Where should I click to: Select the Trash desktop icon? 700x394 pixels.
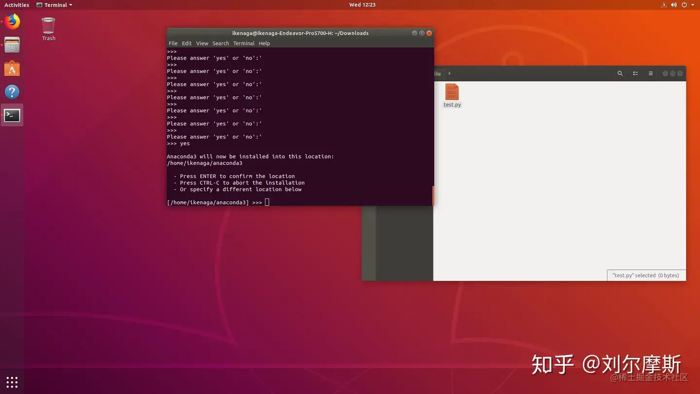coord(49,29)
